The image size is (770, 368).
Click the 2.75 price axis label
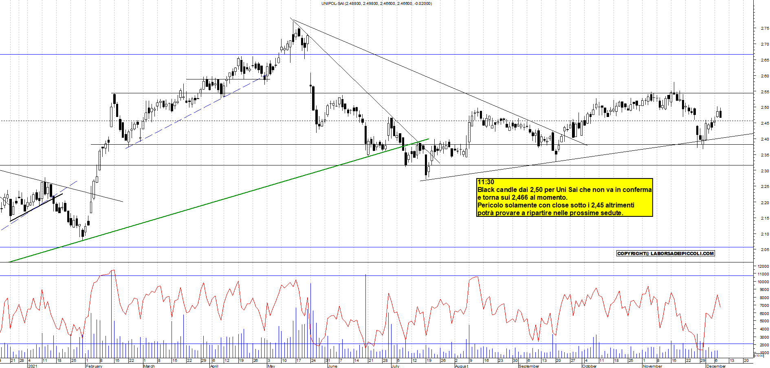pyautogui.click(x=765, y=29)
